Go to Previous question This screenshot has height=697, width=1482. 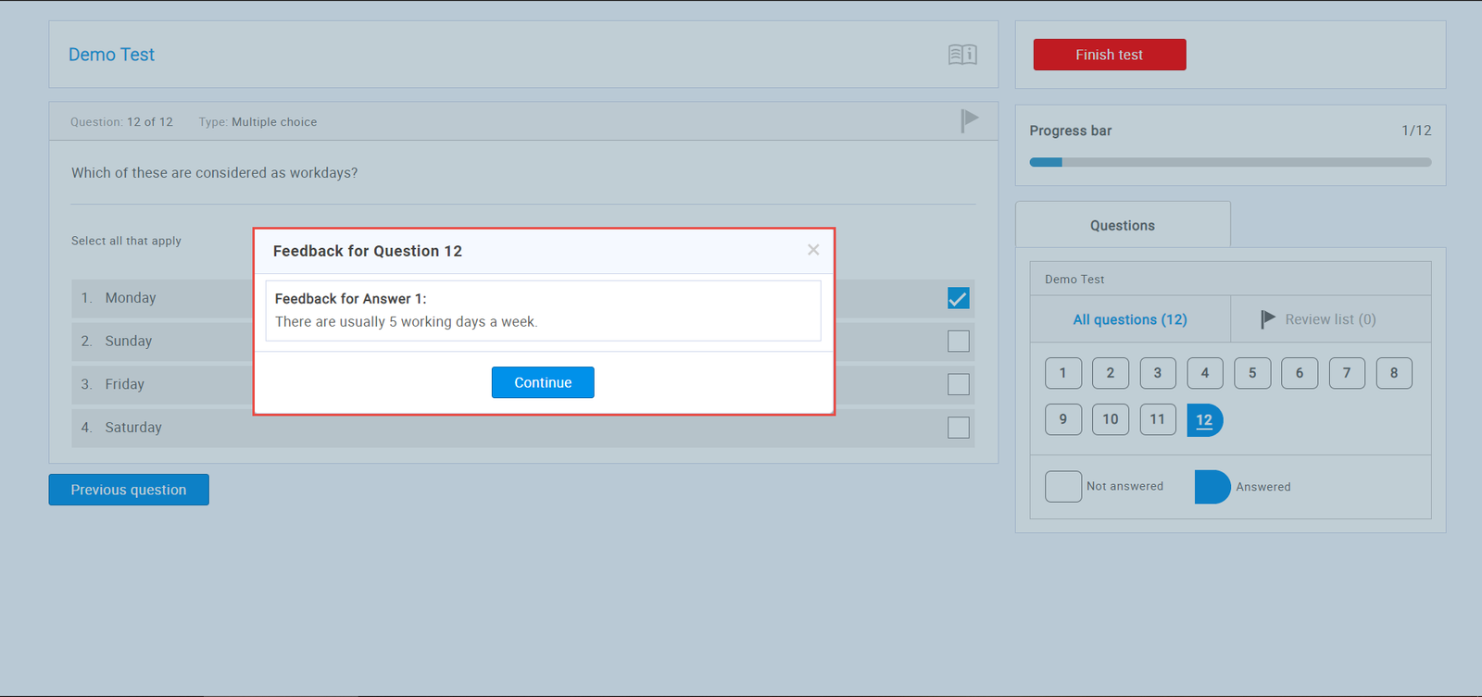click(x=129, y=490)
